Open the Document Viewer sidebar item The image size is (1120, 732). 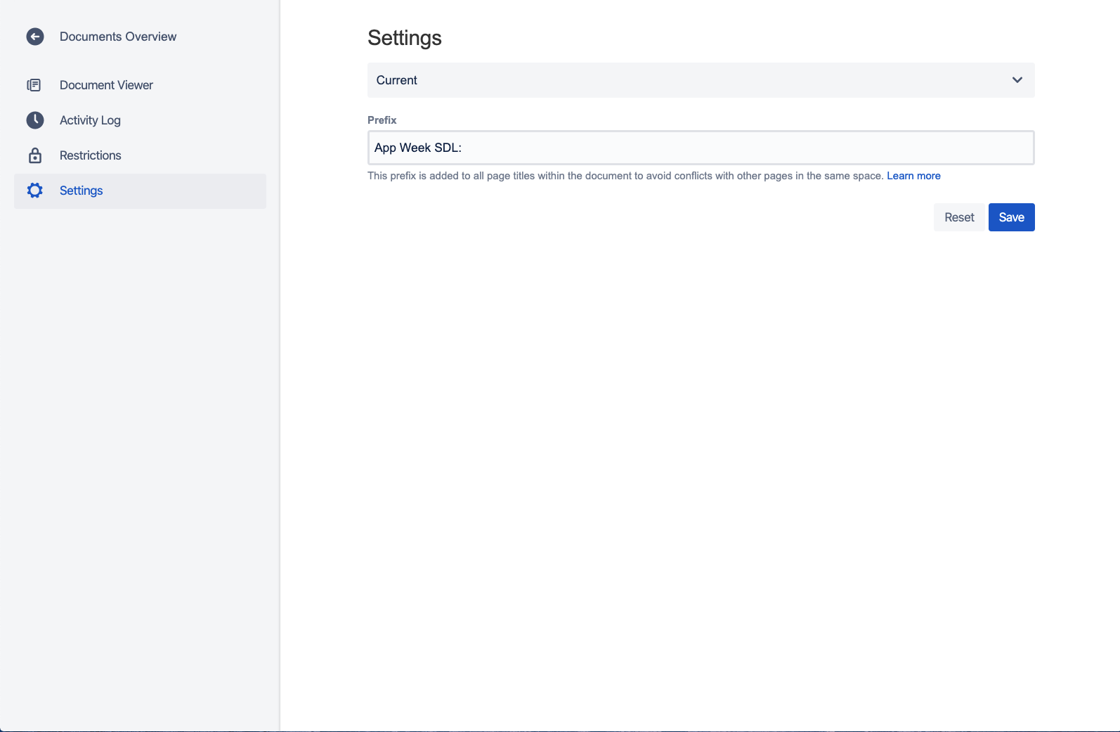(106, 85)
